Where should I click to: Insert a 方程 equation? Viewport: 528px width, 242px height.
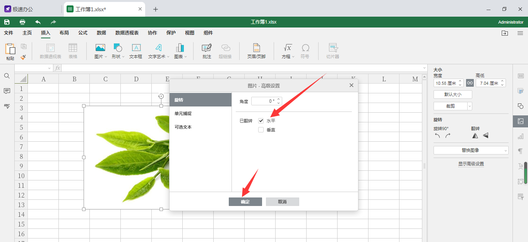[288, 48]
